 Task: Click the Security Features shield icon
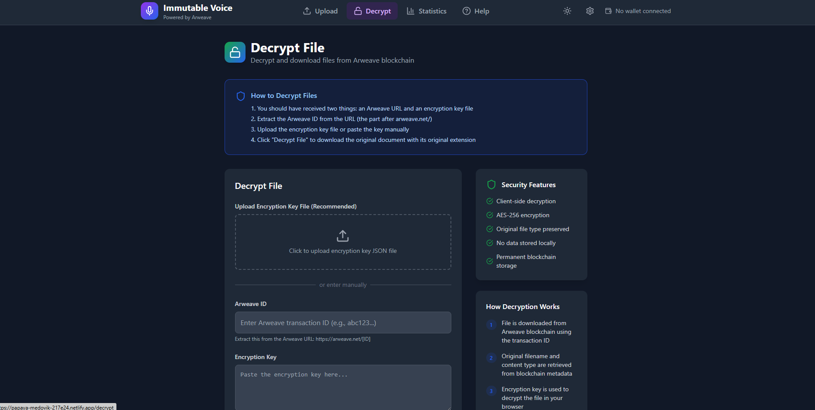click(x=491, y=185)
